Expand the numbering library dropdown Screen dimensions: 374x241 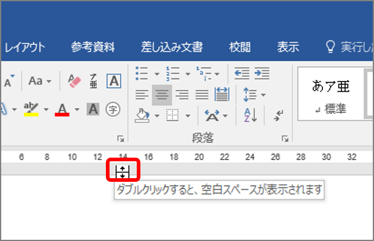click(188, 74)
